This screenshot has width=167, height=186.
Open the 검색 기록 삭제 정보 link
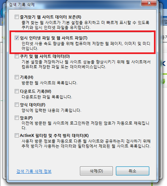tap(34, 171)
